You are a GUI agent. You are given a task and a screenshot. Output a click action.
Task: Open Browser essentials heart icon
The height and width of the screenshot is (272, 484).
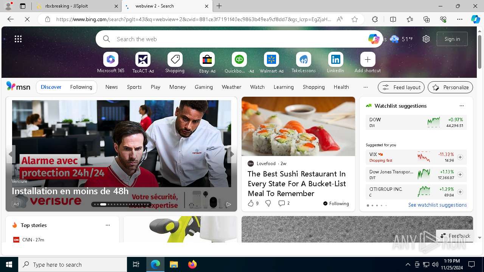[x=443, y=19]
